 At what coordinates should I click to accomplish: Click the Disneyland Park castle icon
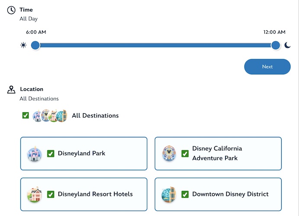pos(34,153)
